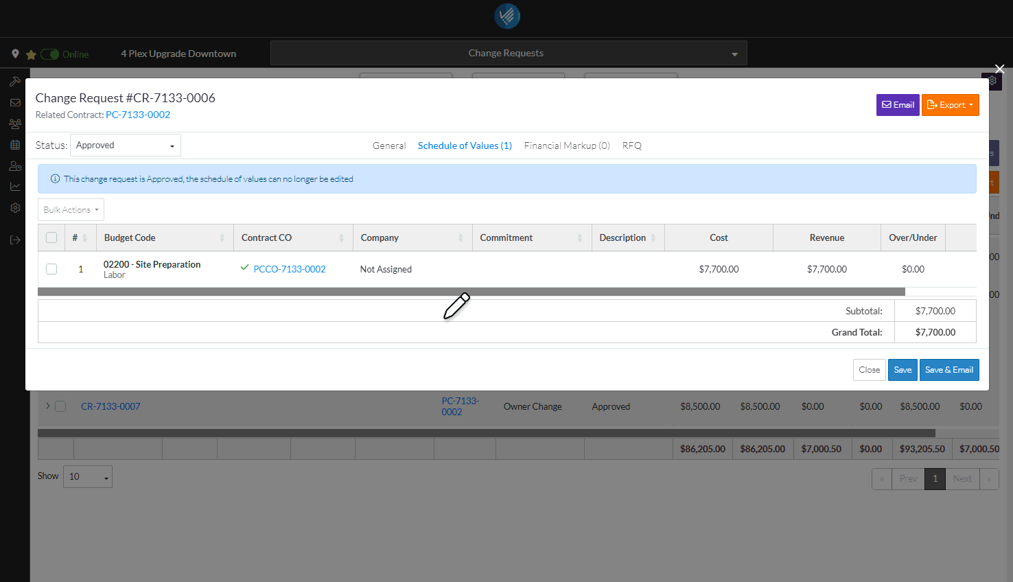
Task: Click the blue Save button
Action: tap(903, 370)
